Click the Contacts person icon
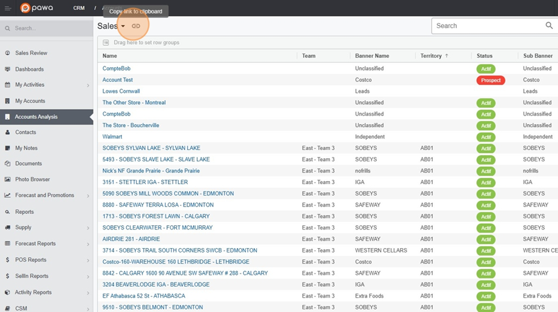558x312 pixels. 7,132
